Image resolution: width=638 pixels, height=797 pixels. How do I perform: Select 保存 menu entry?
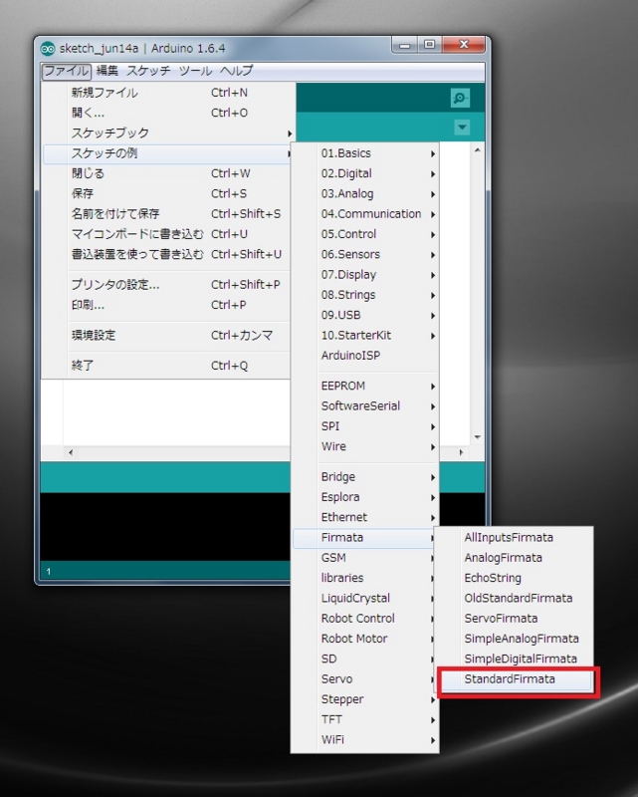pos(167,193)
